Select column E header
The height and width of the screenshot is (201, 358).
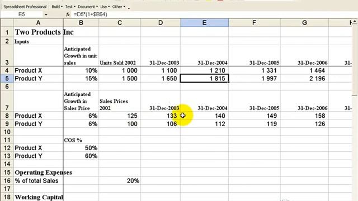204,22
